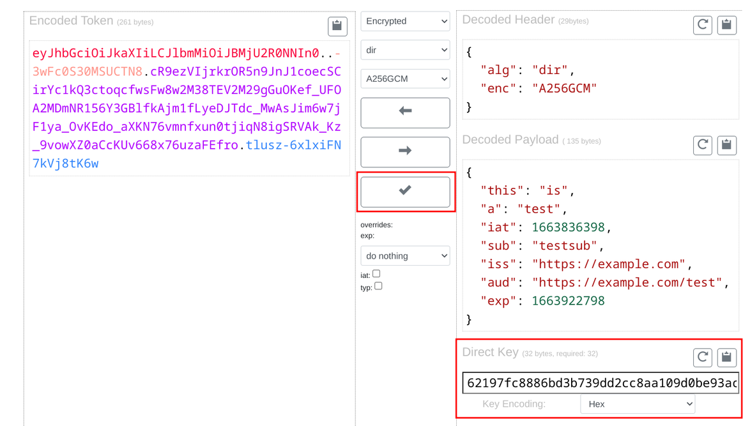The width and height of the screenshot is (750, 426).
Task: Click the left arrow decode button
Action: pyautogui.click(x=405, y=112)
